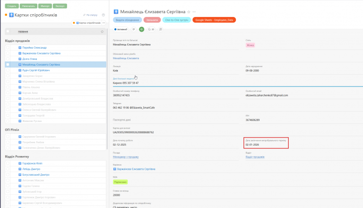Open the Лебідь Дмитро employee card

(x=31, y=169)
